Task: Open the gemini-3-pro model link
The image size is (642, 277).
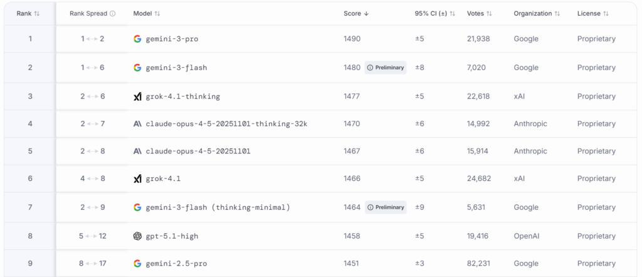Action: [171, 39]
